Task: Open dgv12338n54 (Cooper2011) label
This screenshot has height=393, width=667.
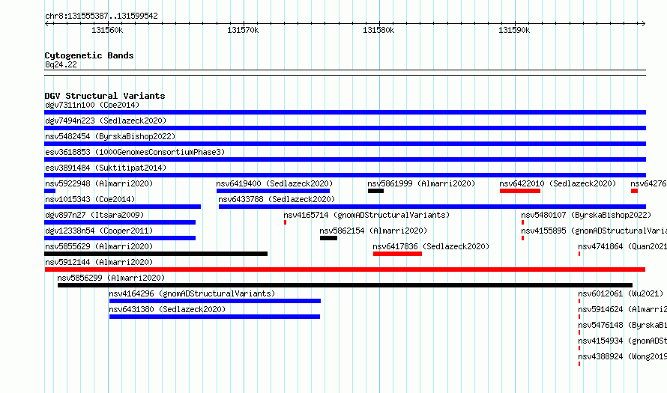Action: [99, 231]
